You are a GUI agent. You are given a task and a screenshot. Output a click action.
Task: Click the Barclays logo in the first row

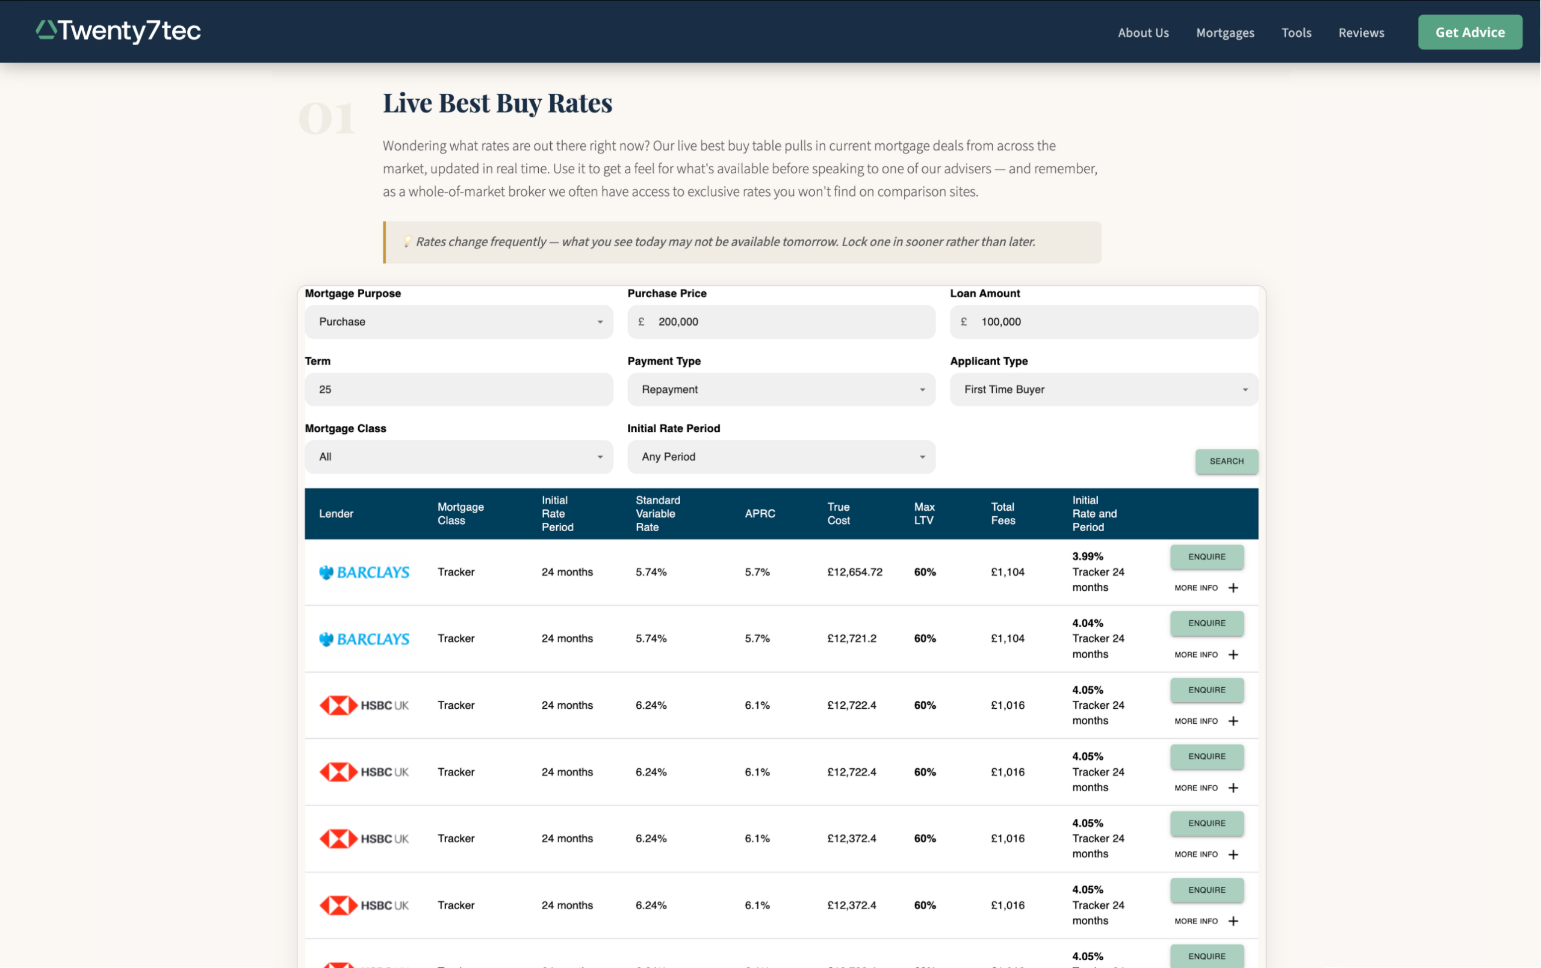364,572
